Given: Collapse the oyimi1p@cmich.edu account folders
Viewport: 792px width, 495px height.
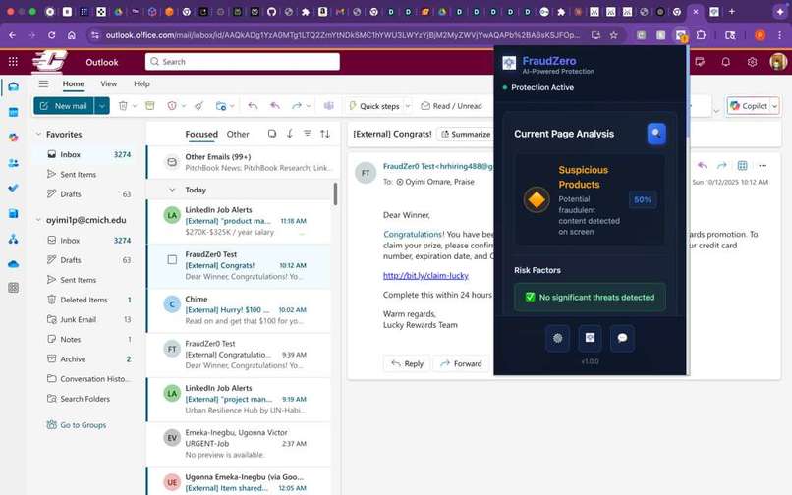Looking at the screenshot, I should (38, 220).
